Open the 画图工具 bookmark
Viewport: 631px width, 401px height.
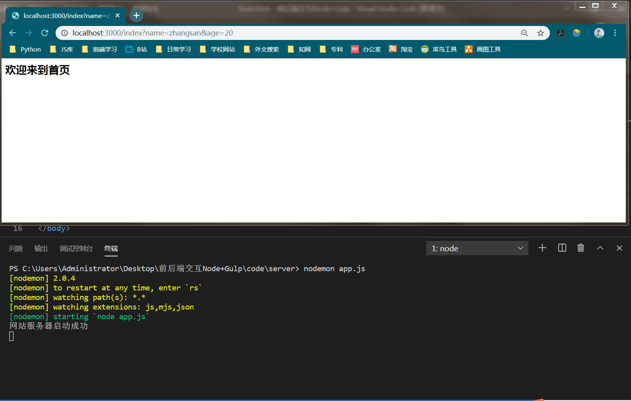(x=483, y=49)
